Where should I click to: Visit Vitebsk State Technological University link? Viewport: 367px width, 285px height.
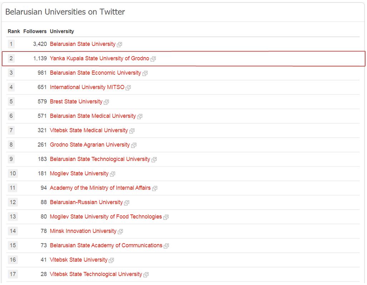click(96, 274)
